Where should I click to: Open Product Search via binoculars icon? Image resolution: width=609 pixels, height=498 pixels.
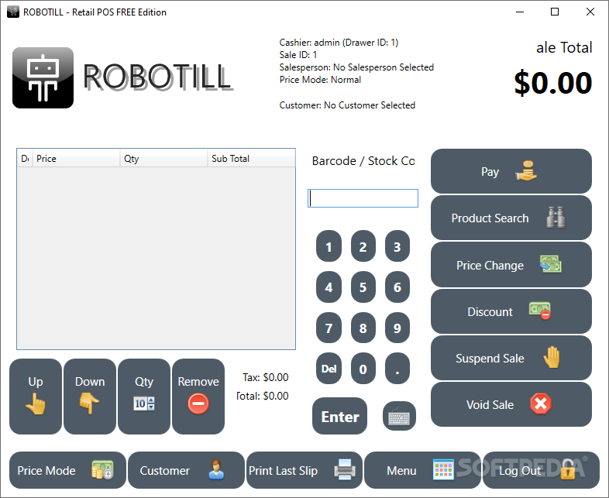click(556, 218)
